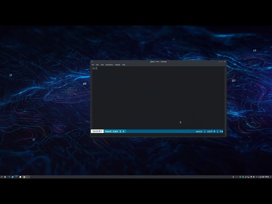The height and width of the screenshot is (204, 272).
Task: Open the File menu in Konsole
Action: point(93,65)
